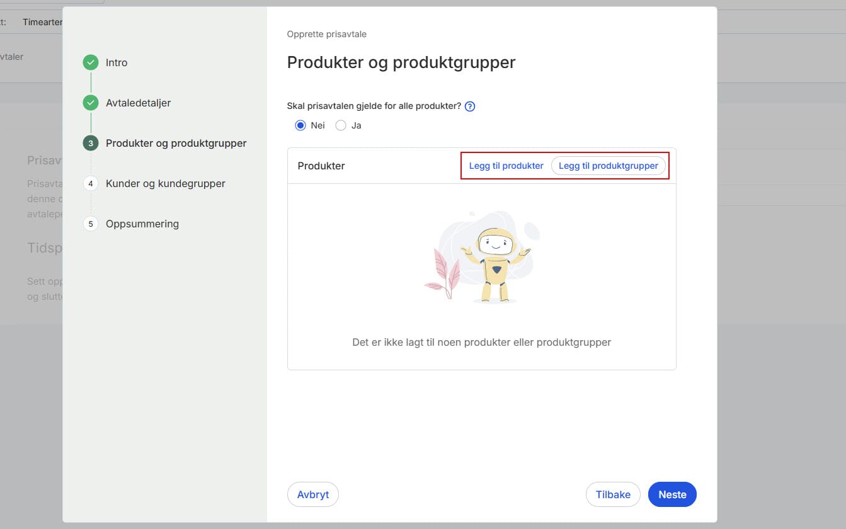Select the Nei radio button

(x=300, y=125)
